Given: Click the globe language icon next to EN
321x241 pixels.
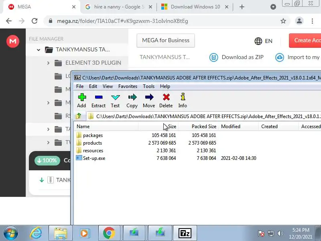Looking at the screenshot, I should tap(258, 41).
